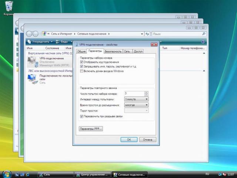The width and height of the screenshot is (237, 178).
Task: Click Сеть и Интернет breadcrumb arrow
Action: pos(75,34)
